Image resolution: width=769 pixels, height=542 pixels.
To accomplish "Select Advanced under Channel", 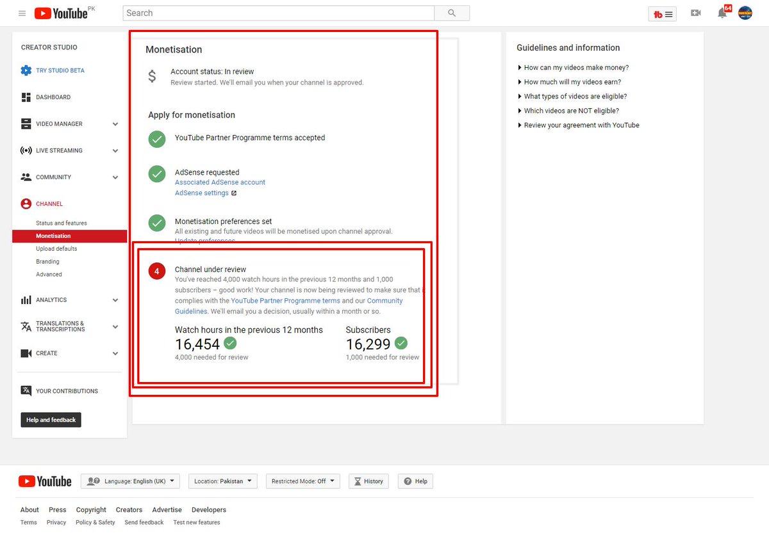I will [x=49, y=275].
